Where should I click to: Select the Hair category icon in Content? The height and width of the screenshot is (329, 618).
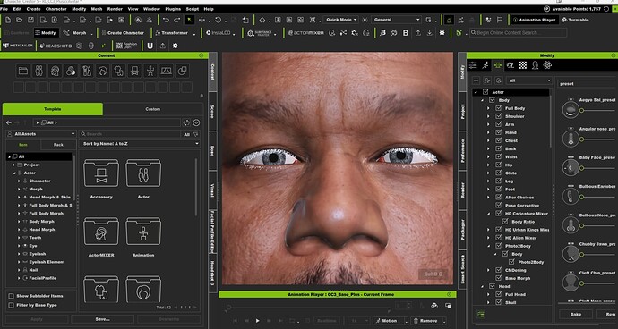[102, 71]
